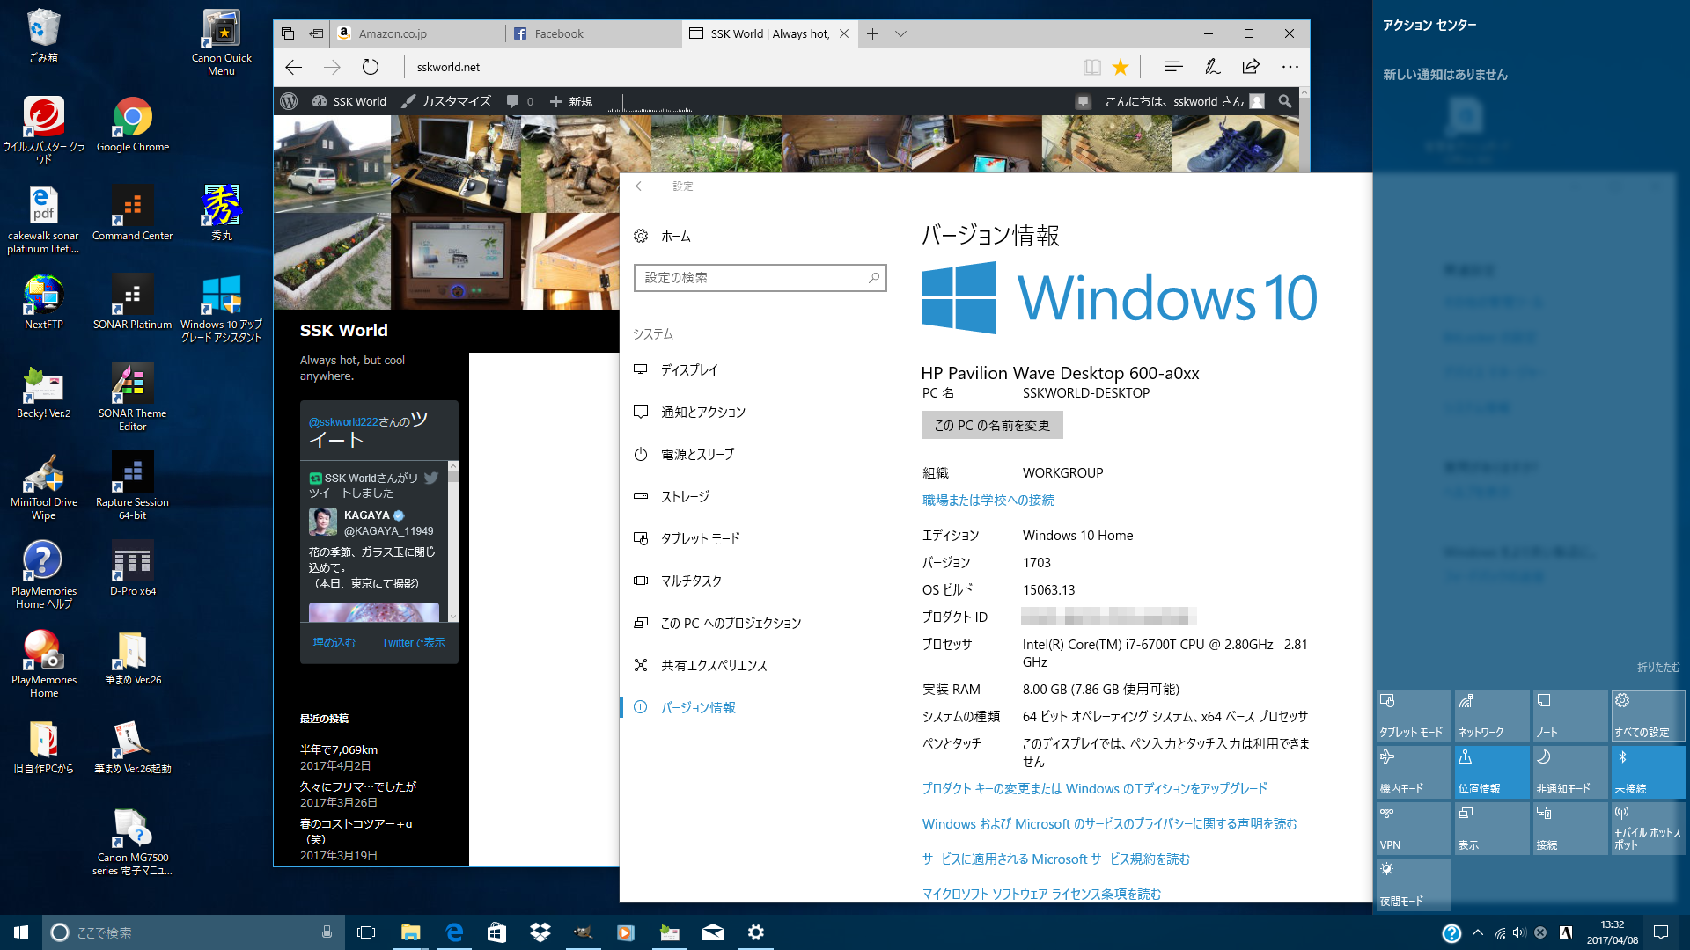This screenshot has height=950, width=1690.
Task: Click the Settings search field (設定の検索)
Action: pos(760,277)
